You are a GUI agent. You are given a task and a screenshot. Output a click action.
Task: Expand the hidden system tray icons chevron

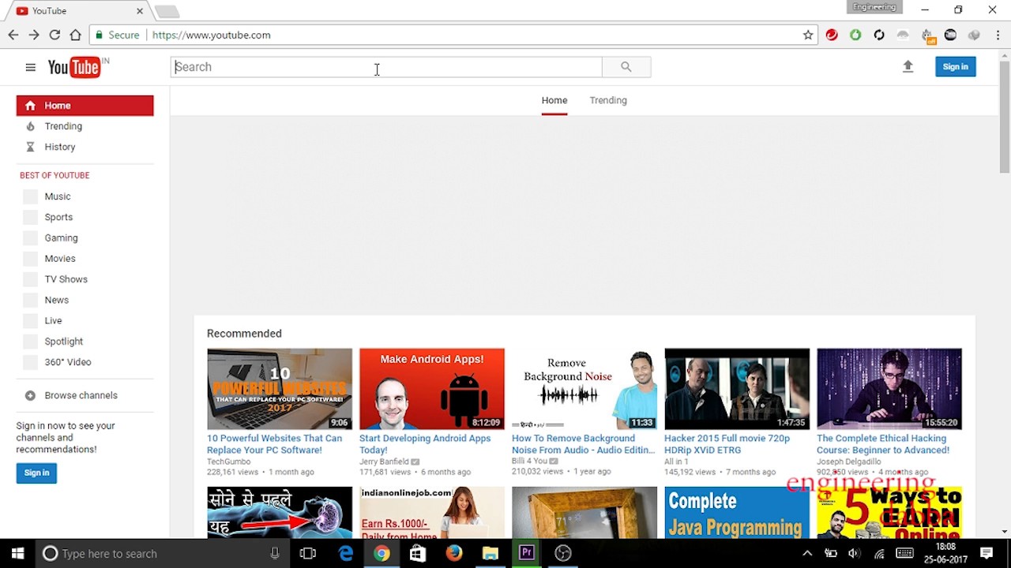click(x=807, y=554)
